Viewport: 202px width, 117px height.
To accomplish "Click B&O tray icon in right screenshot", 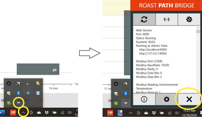I will pyautogui.click(x=116, y=84).
